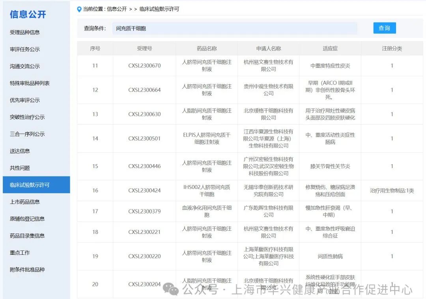The width and height of the screenshot is (426, 299).
Task: Select 沟通交流公示 sidebar item
Action: pos(25,66)
